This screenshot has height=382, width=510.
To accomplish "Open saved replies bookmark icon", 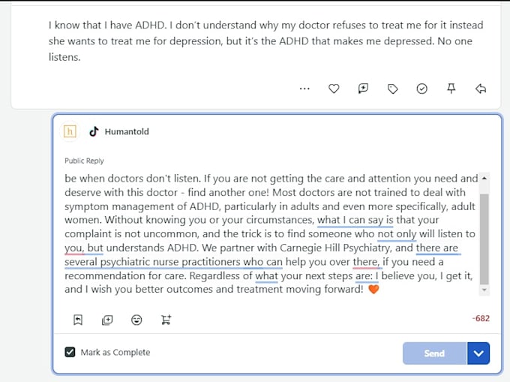I will coord(78,320).
